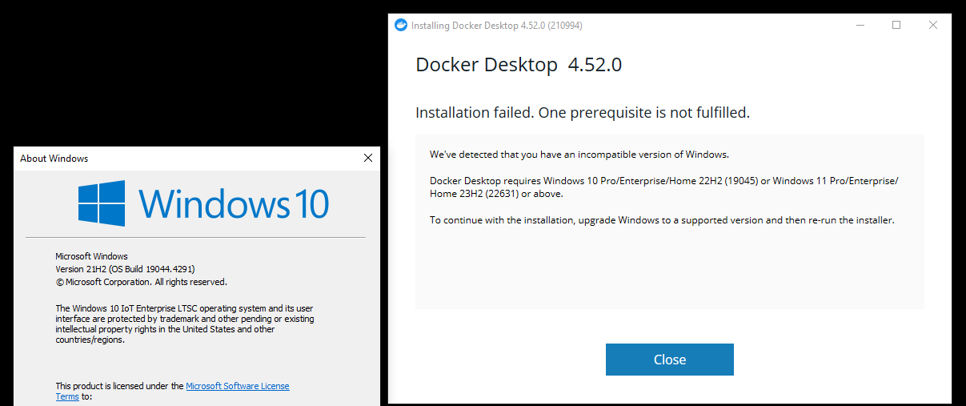Viewport: 966px width, 406px height.
Task: Click the 'Version 21H2 (OS Build 19044.4291)' line
Action: tap(125, 269)
